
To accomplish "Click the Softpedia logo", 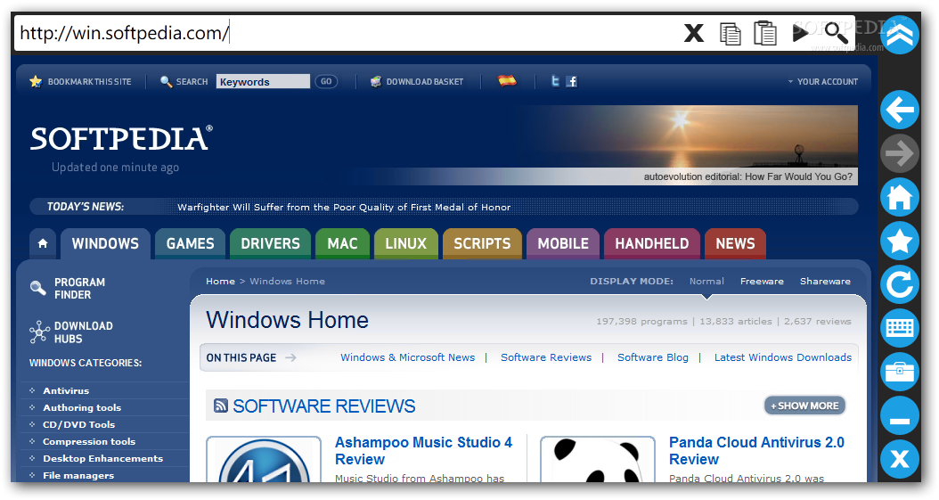I will click(x=121, y=138).
